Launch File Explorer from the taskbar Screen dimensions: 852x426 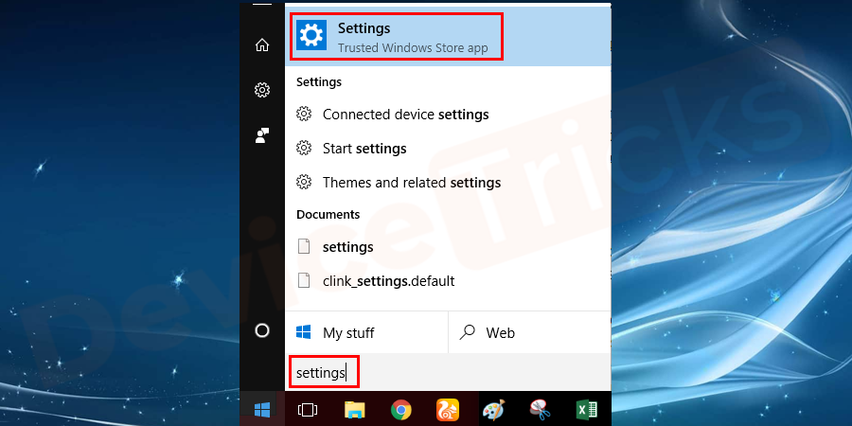click(x=354, y=409)
